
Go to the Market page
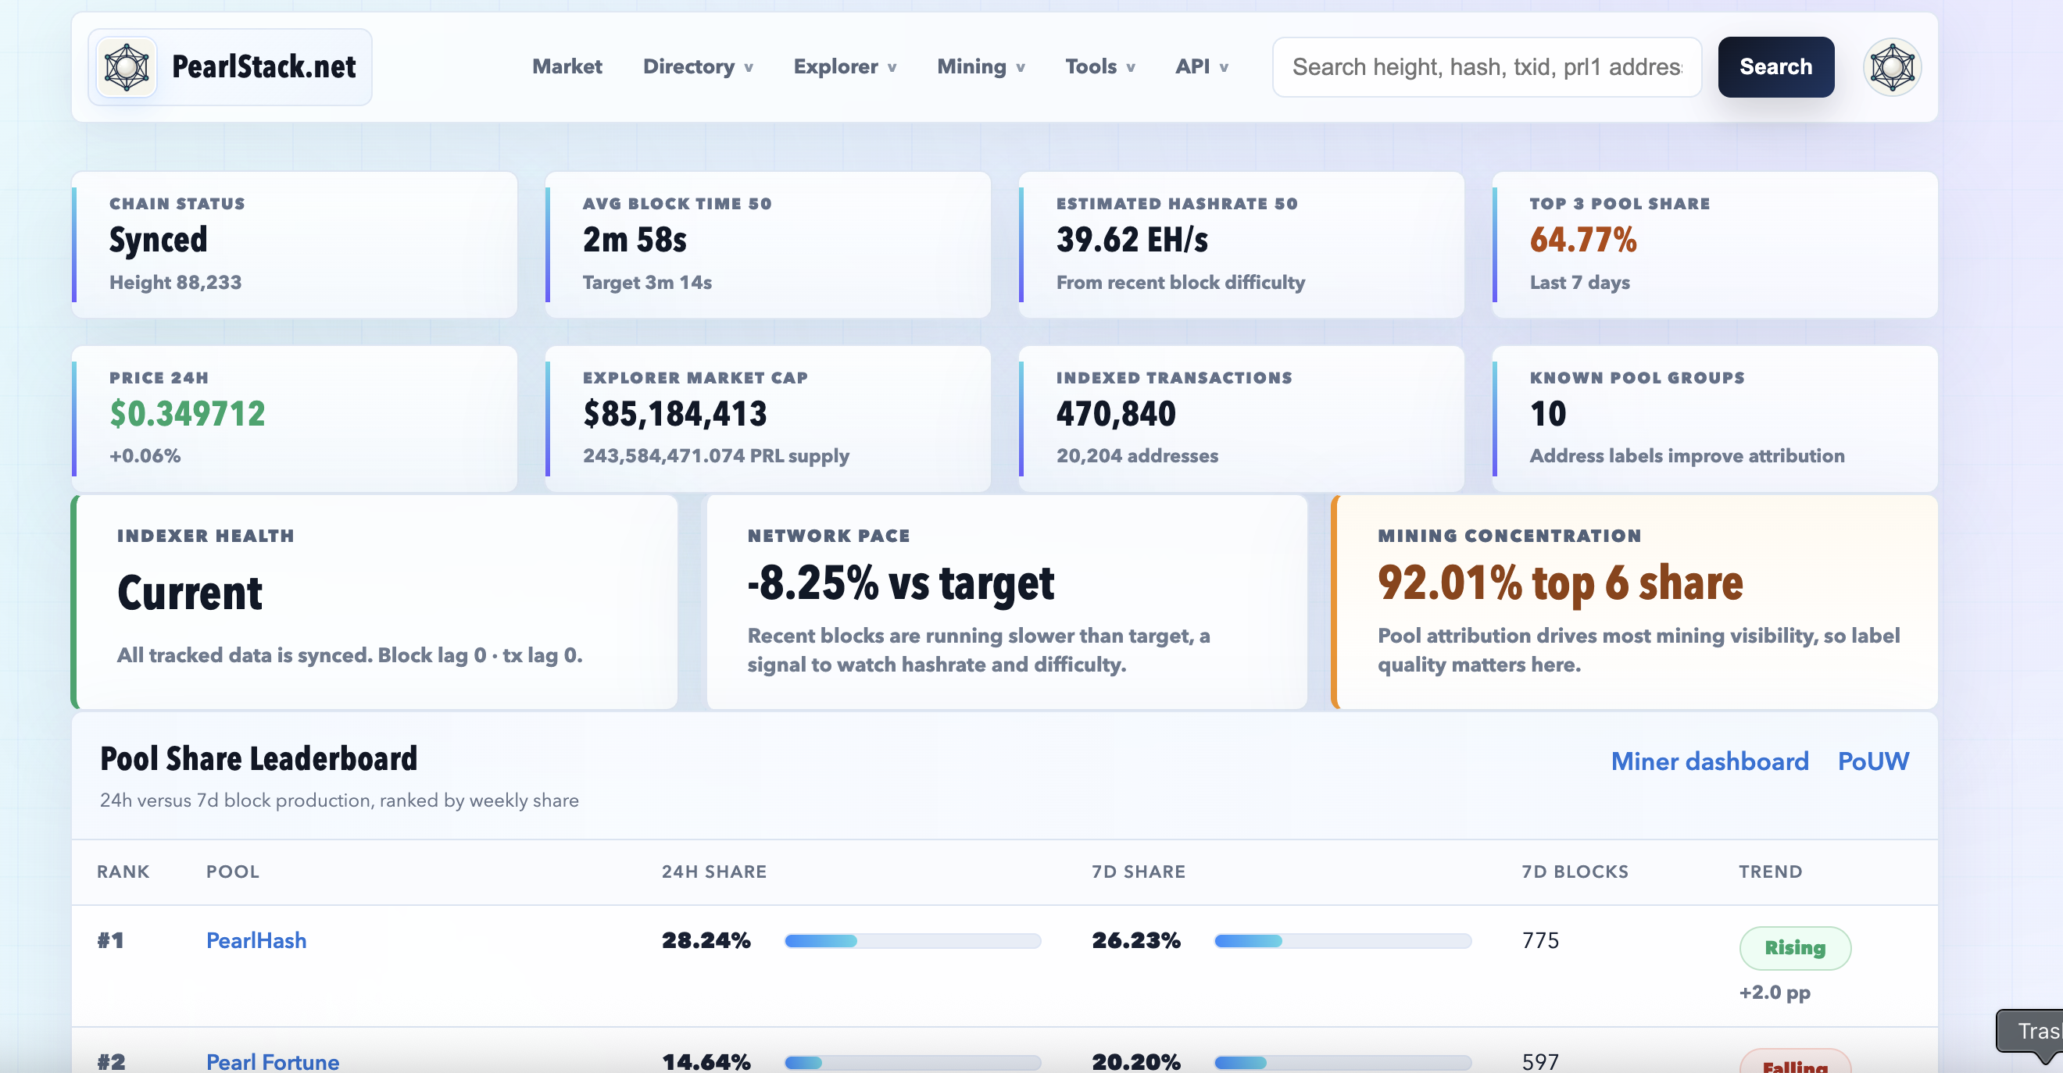tap(567, 66)
